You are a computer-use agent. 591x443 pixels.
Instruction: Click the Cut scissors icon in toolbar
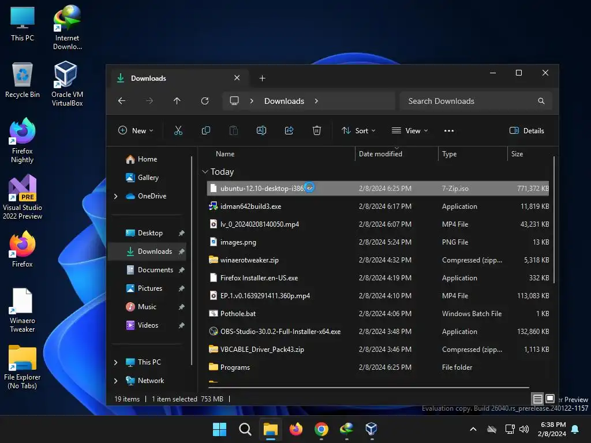(178, 131)
